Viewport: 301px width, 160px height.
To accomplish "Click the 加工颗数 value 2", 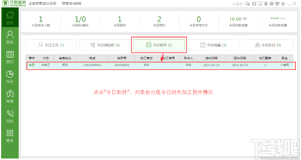I will click(265, 65).
